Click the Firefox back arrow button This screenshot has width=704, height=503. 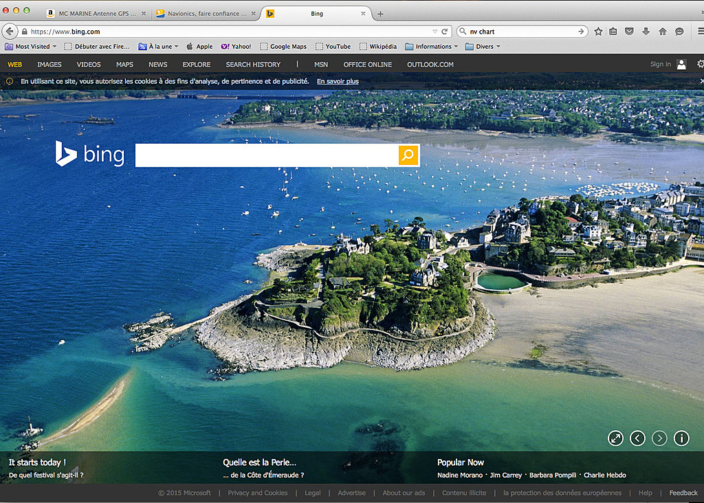point(10,32)
